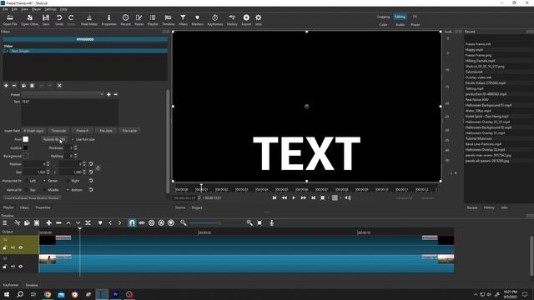The width and height of the screenshot is (534, 300).
Task: Switch to the Playlist tab
Action: [x=8, y=207]
